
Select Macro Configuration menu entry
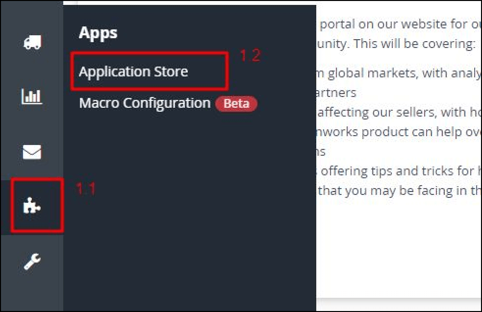pos(145,103)
